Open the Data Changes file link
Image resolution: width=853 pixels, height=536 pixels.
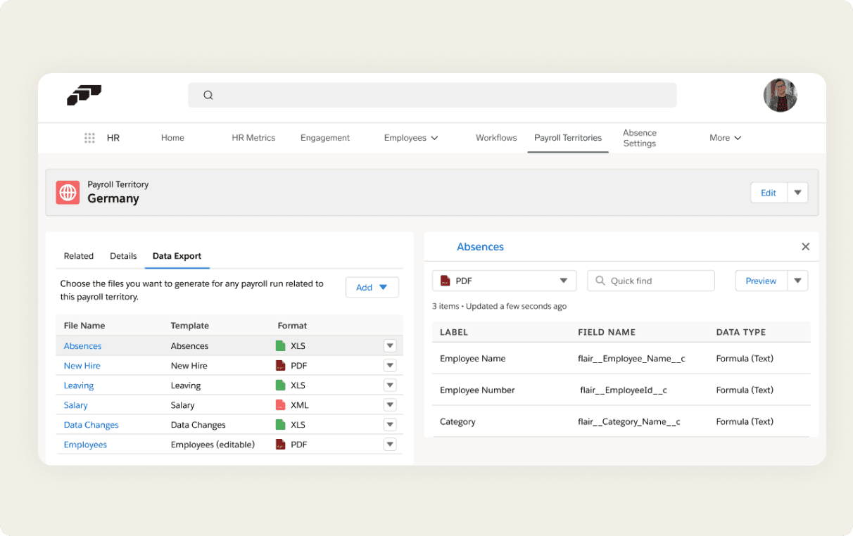tap(91, 425)
